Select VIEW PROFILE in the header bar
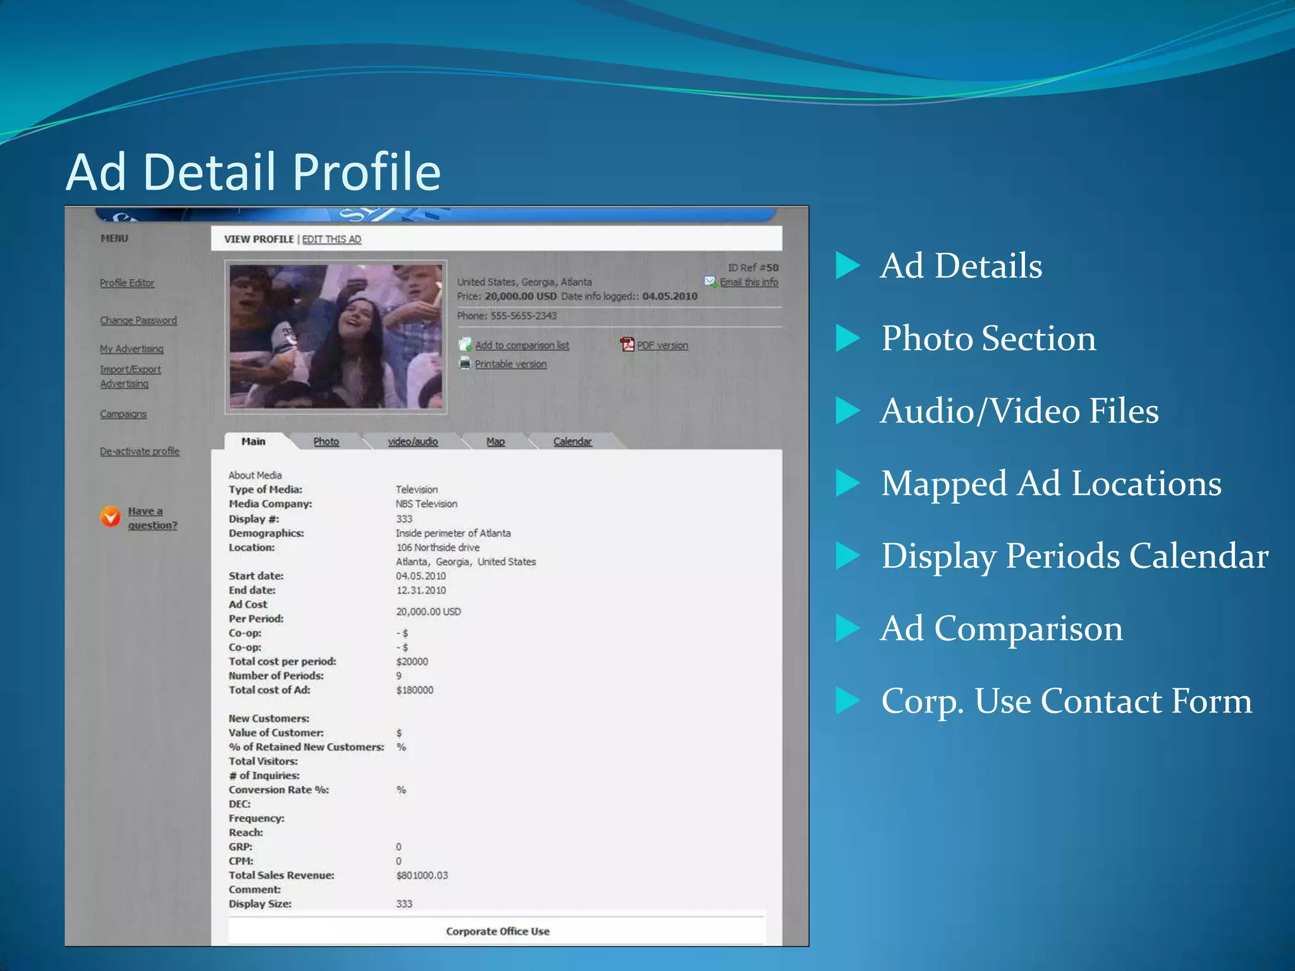Screen dimensions: 1295x971 tap(259, 239)
